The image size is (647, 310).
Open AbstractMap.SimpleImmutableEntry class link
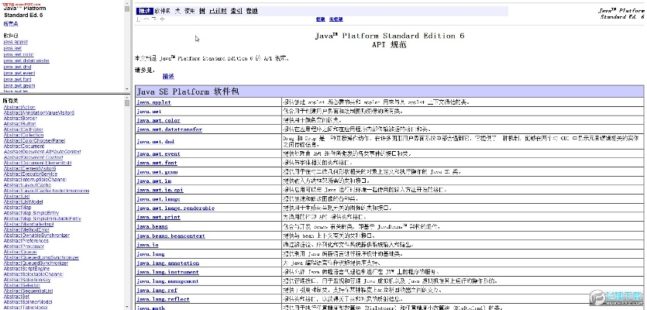coord(42,219)
